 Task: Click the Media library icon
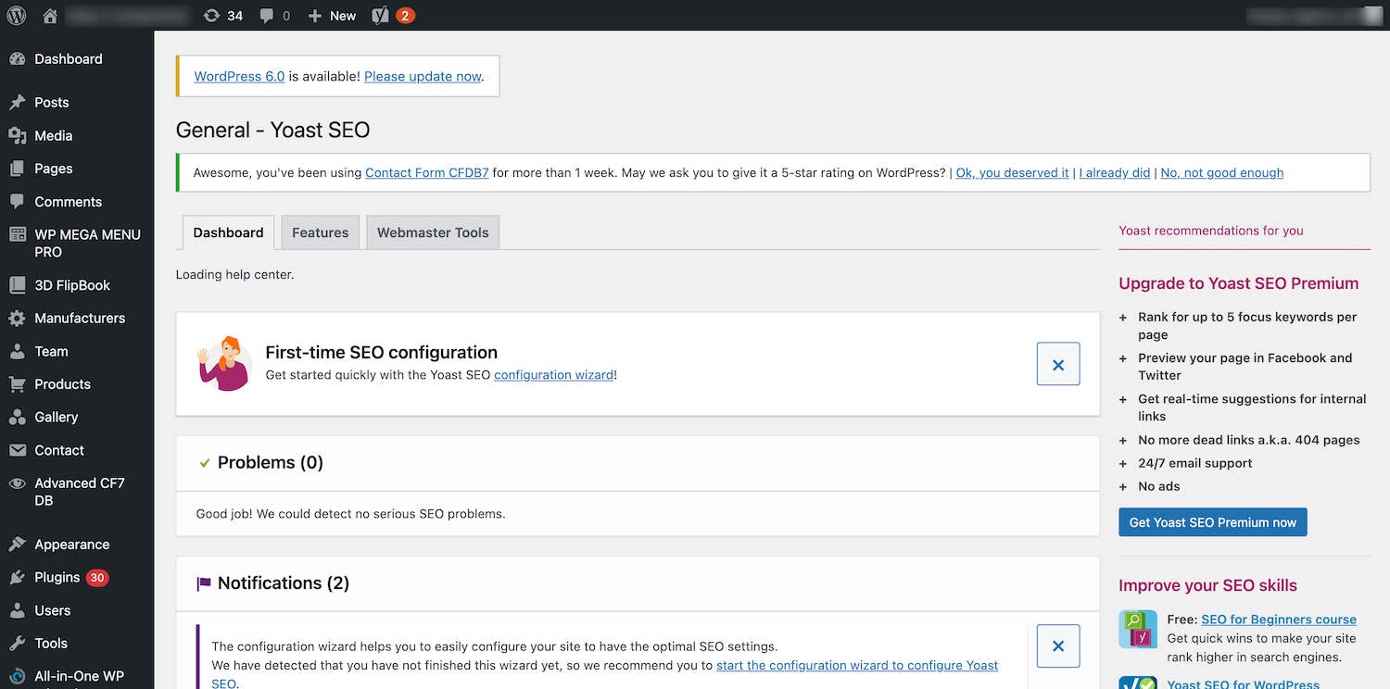(17, 136)
